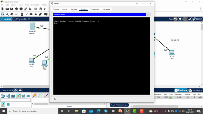Image resolution: width=203 pixels, height=114 pixels.
Task: Open the help question mark icon
Action: 200,9
